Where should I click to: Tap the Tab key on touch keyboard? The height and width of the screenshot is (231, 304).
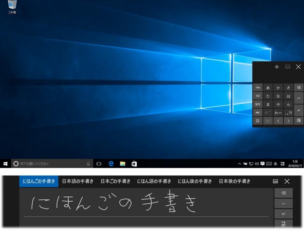pyautogui.click(x=258, y=88)
